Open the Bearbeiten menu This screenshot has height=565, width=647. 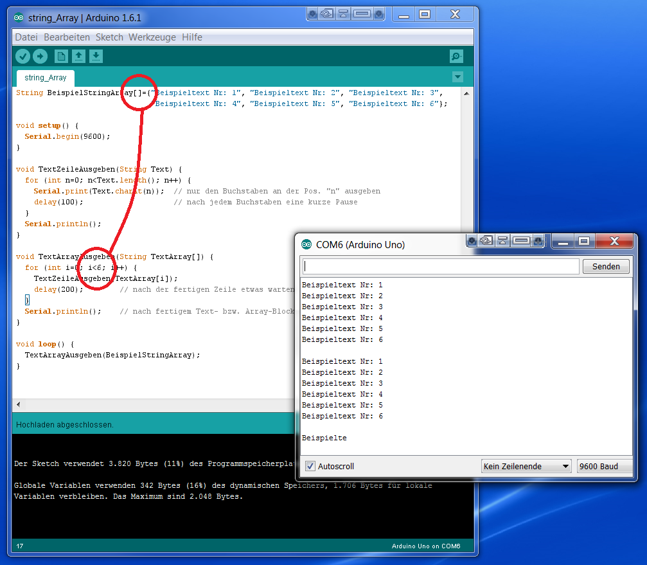(x=67, y=37)
